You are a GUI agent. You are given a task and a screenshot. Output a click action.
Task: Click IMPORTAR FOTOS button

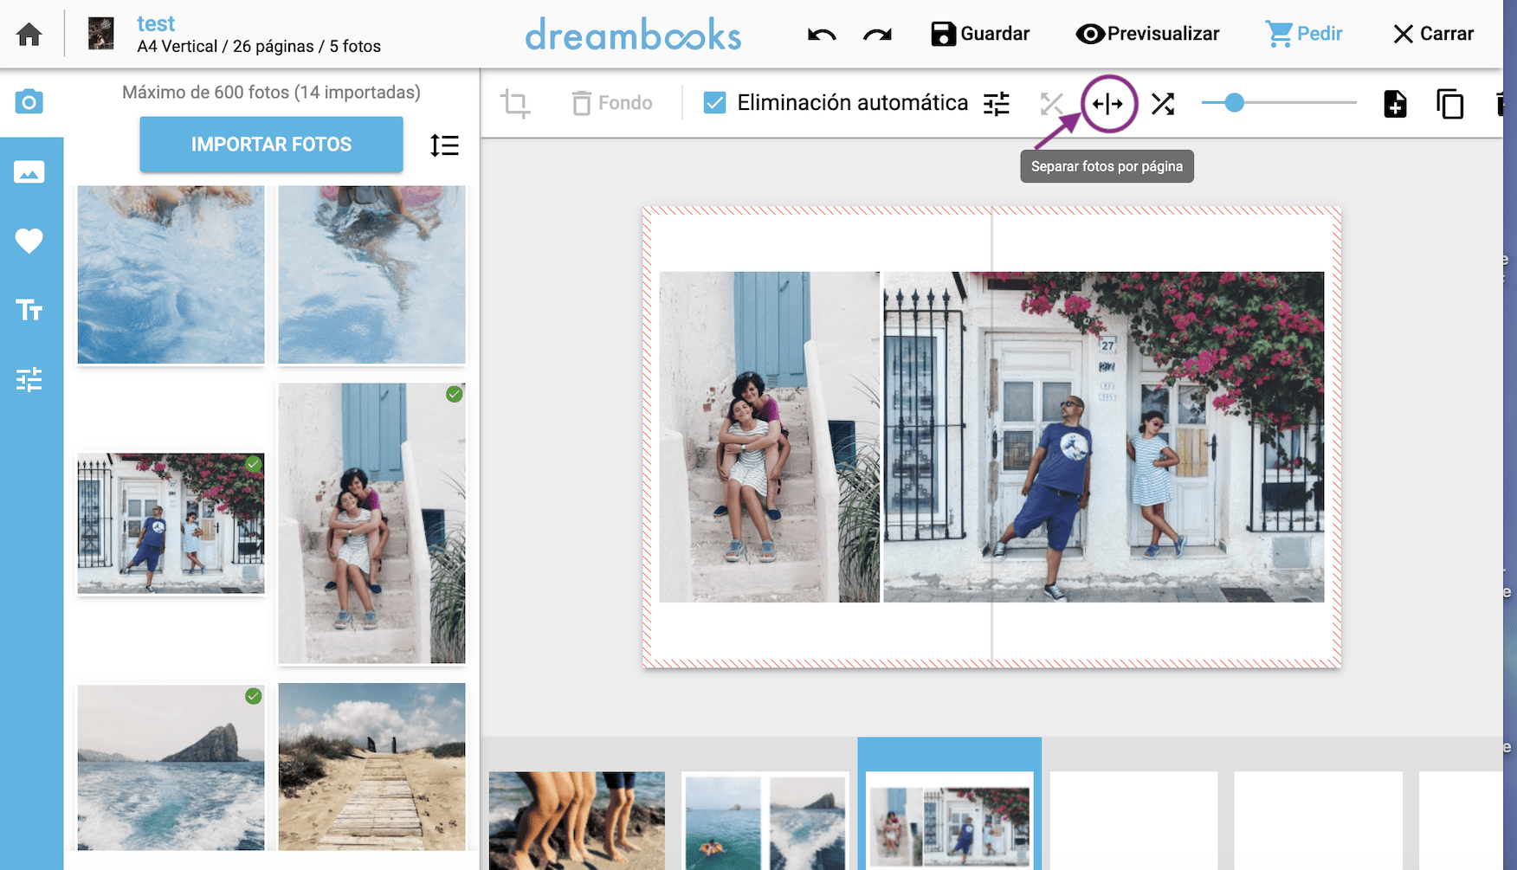[x=271, y=145]
